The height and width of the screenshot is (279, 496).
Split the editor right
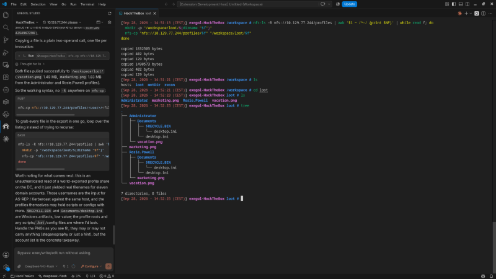tap(484, 13)
